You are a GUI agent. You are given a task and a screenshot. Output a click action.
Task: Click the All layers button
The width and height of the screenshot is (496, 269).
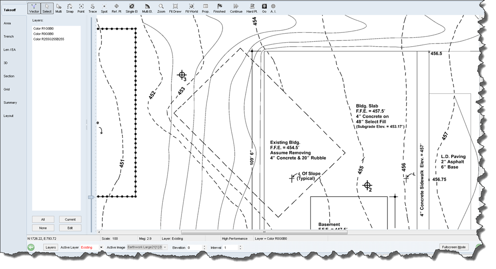(43, 219)
